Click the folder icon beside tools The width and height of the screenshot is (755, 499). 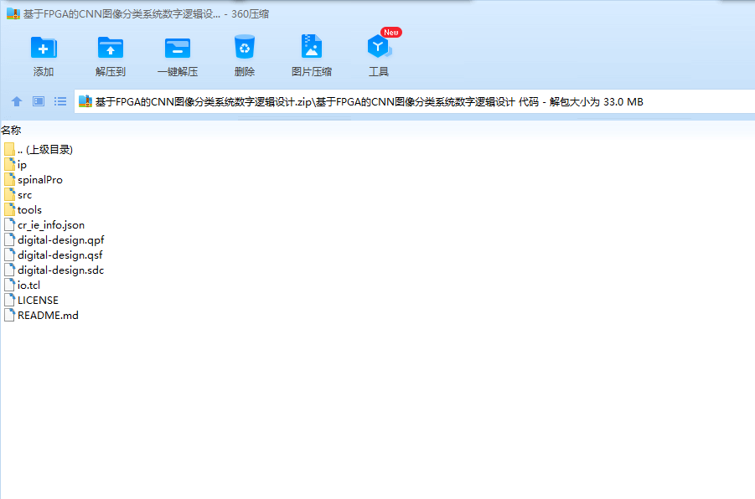tap(9, 209)
